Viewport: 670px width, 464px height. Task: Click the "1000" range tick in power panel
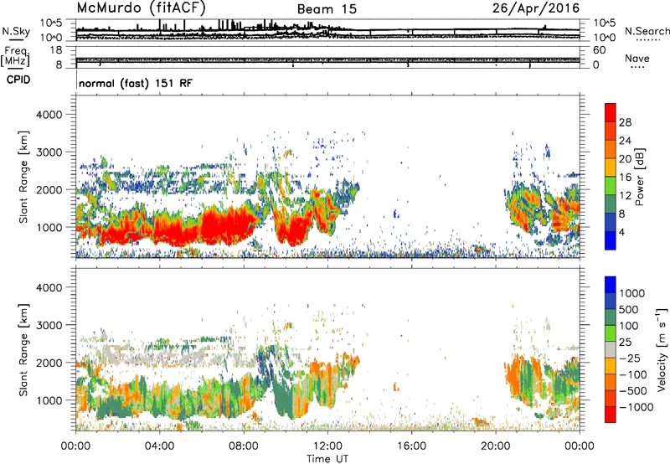[49, 227]
